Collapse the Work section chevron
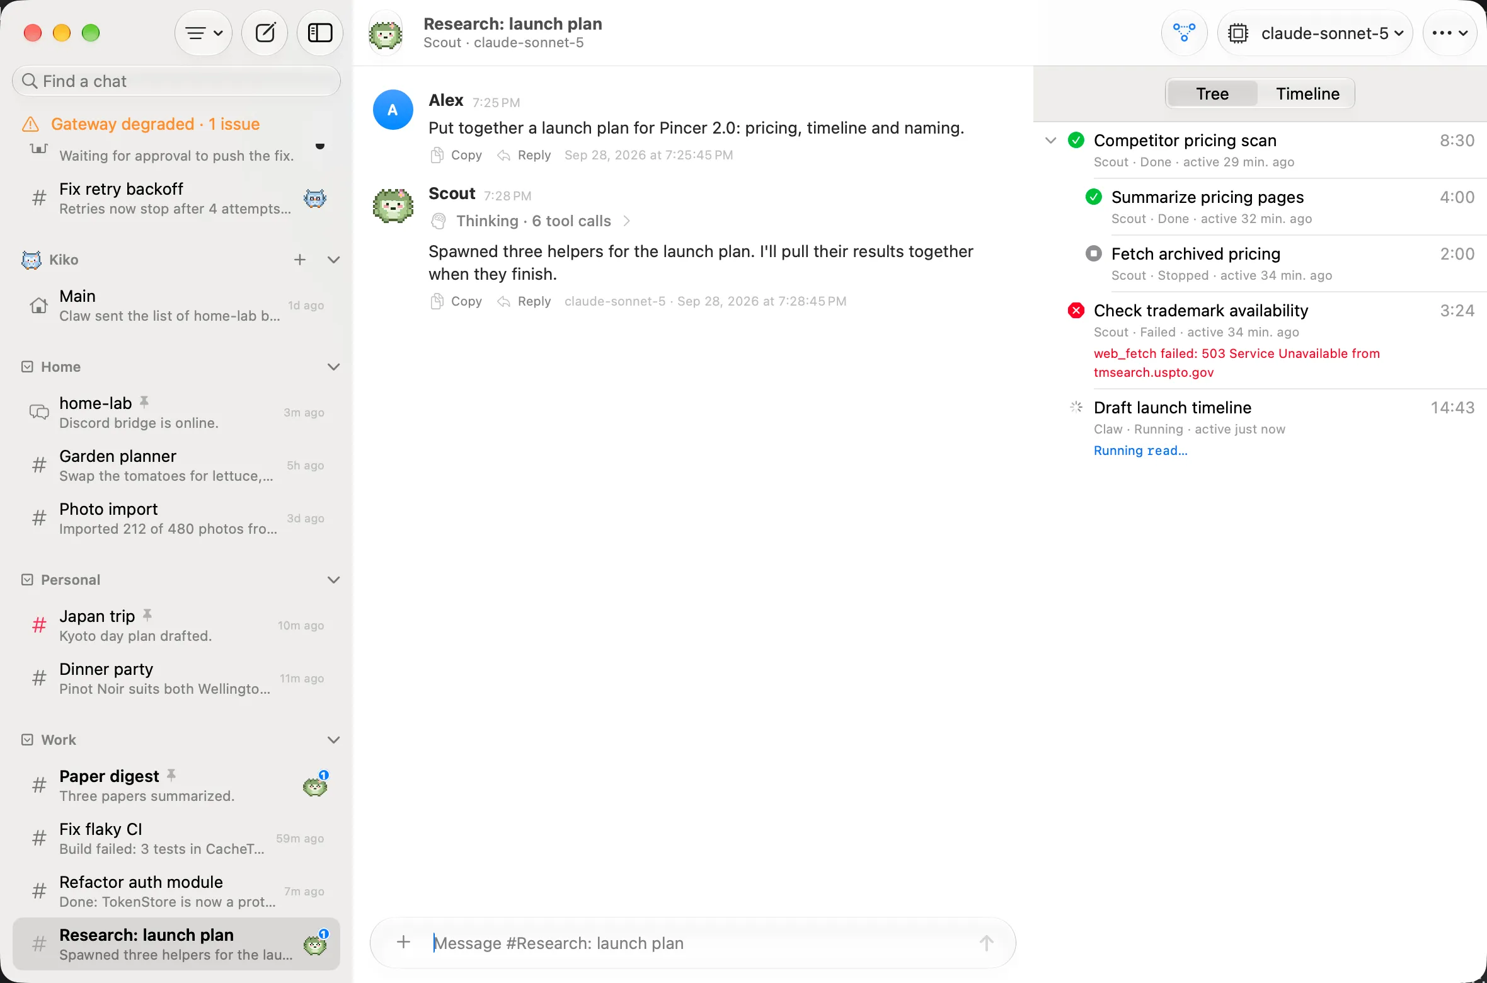This screenshot has height=983, width=1487. [x=334, y=740]
